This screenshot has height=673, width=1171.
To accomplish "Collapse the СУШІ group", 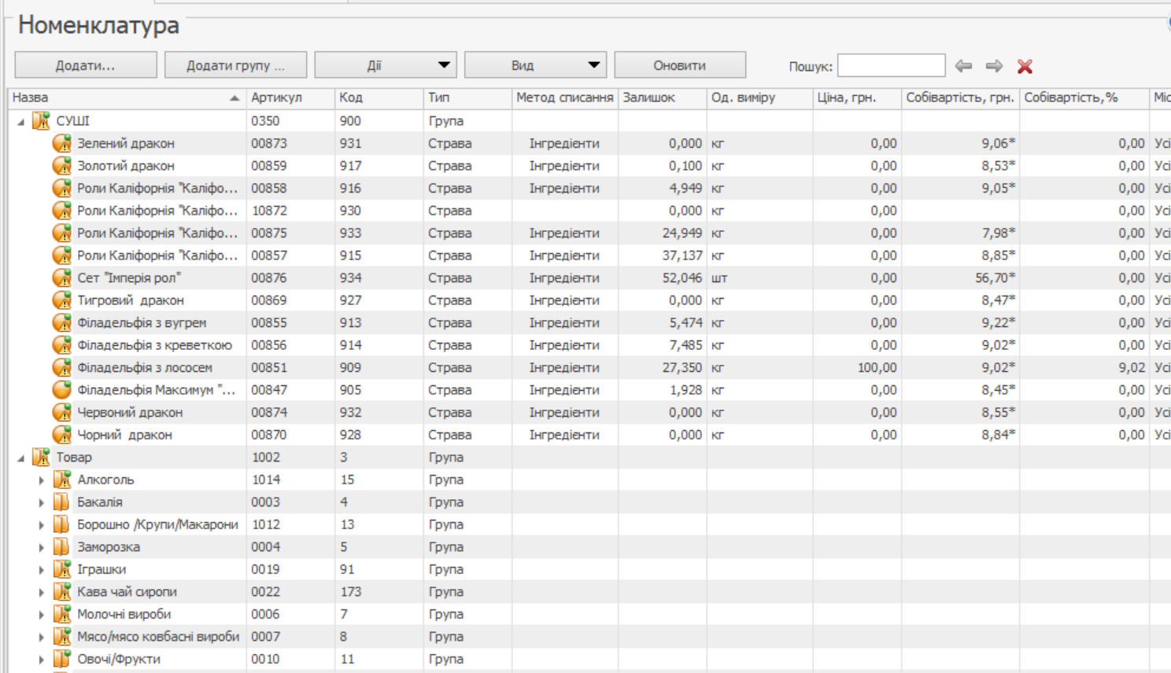I will (x=21, y=122).
